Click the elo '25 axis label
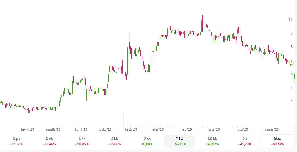This screenshot has height=152, width=297. [x=188, y=130]
